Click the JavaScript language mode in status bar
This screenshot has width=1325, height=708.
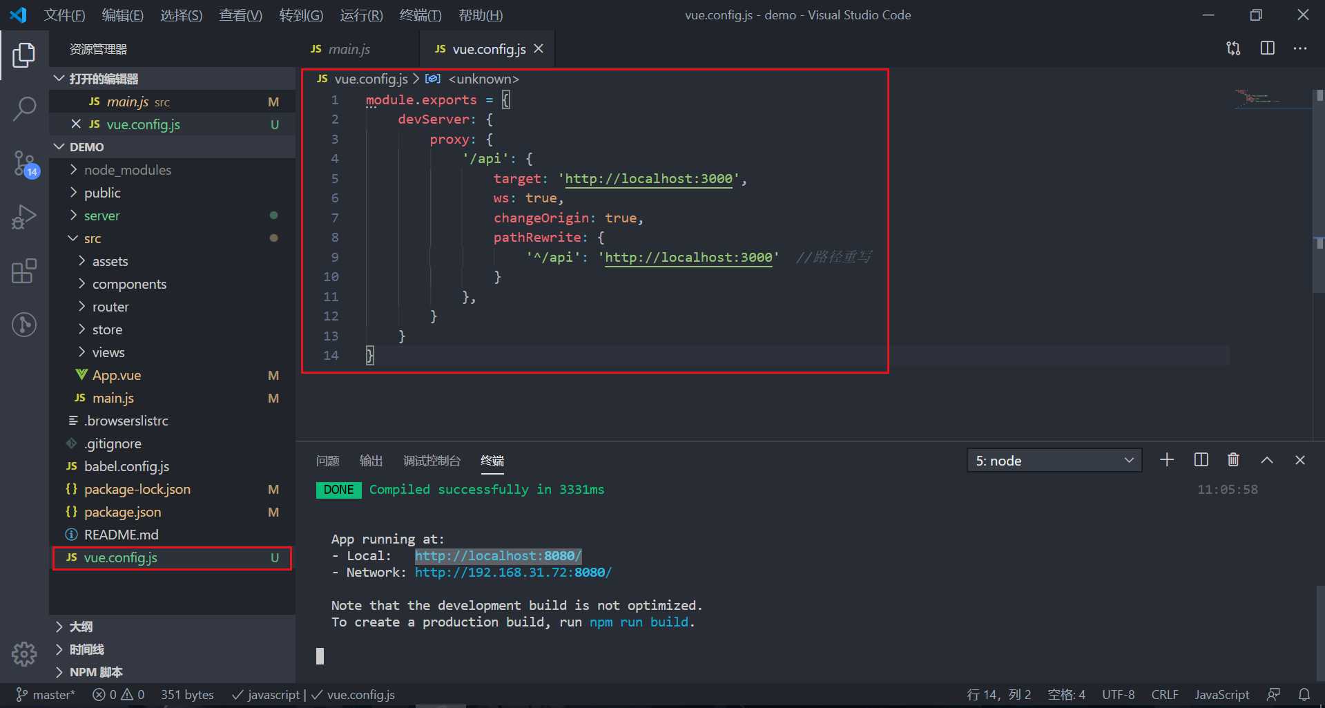point(1222,695)
